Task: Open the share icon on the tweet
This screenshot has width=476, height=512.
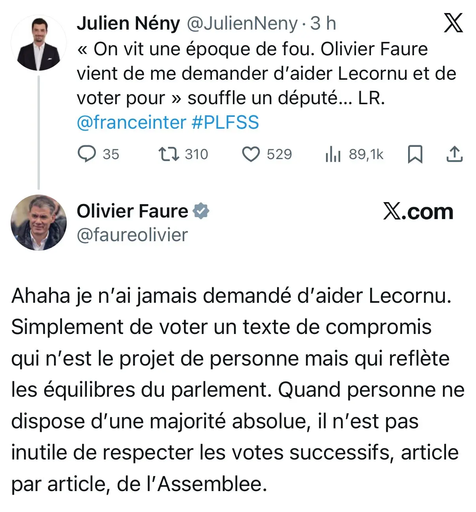Action: 455,154
